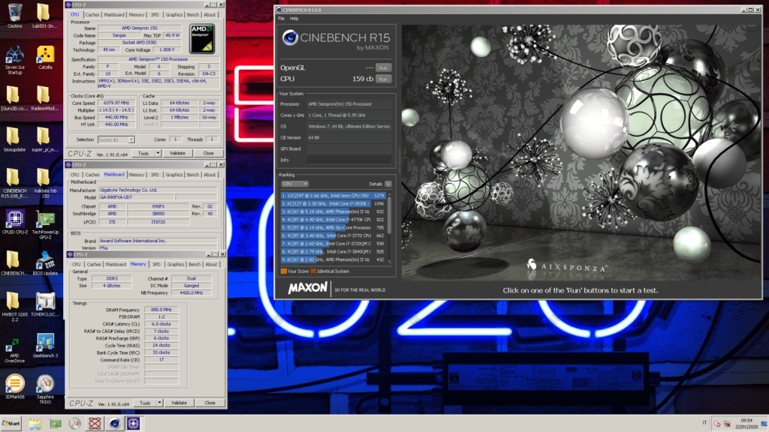
Task: Switch to Bench tab in top CPU-Z window
Action: [193, 15]
